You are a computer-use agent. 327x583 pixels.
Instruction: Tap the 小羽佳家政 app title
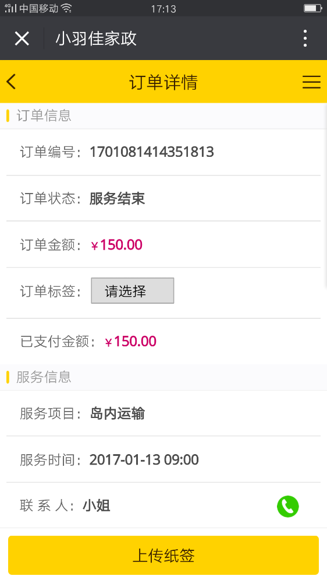click(96, 38)
